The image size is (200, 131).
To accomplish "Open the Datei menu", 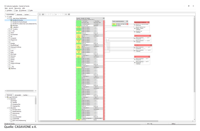I will pos(6,8).
